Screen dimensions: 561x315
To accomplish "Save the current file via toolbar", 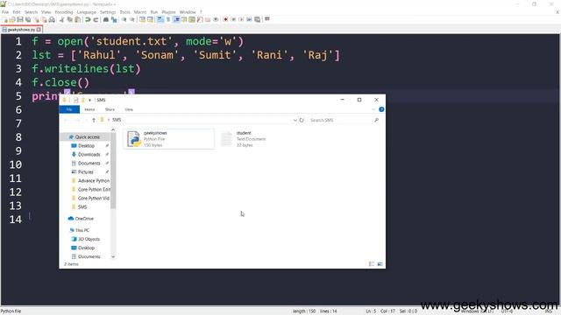I will click(20, 19).
